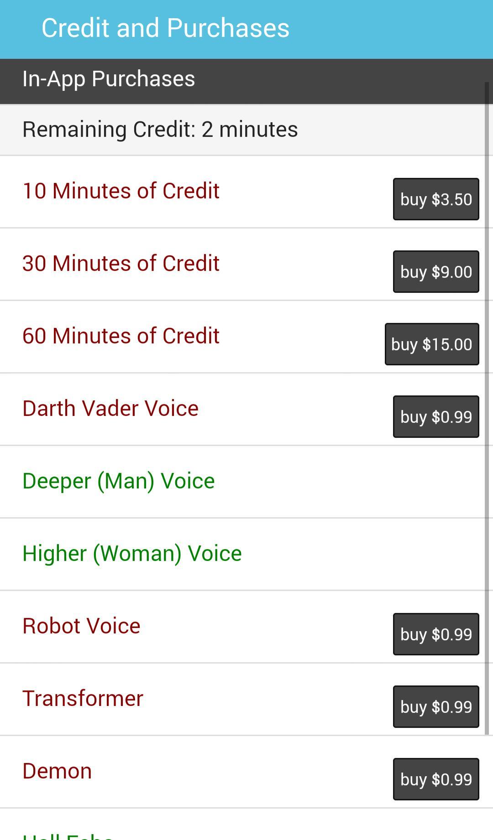Click the vertical scrollbar on the list
This screenshot has height=840, width=493.
pyautogui.click(x=487, y=410)
